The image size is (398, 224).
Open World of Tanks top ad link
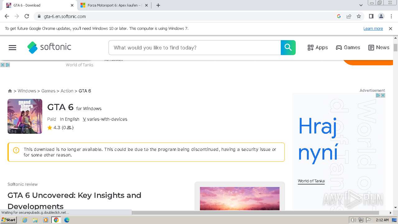click(80, 65)
